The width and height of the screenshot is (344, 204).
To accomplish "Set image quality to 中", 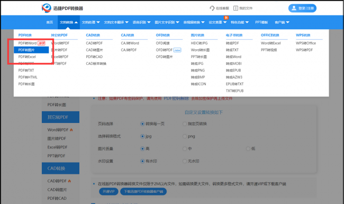I will [x=185, y=149].
